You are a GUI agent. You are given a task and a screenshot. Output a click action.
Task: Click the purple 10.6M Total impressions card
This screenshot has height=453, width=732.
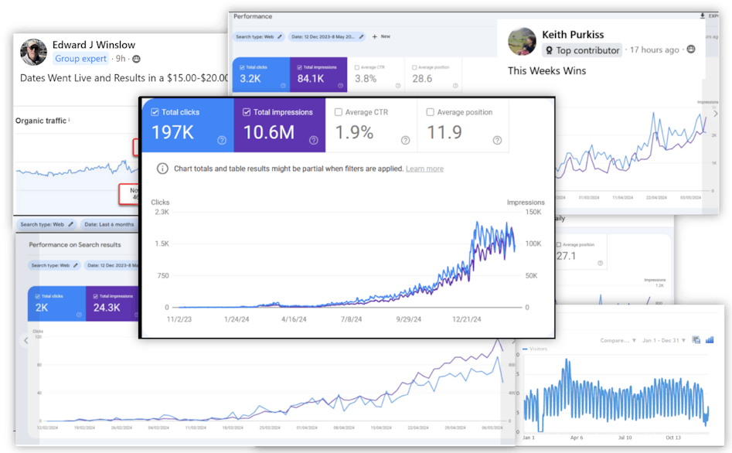[x=279, y=124]
